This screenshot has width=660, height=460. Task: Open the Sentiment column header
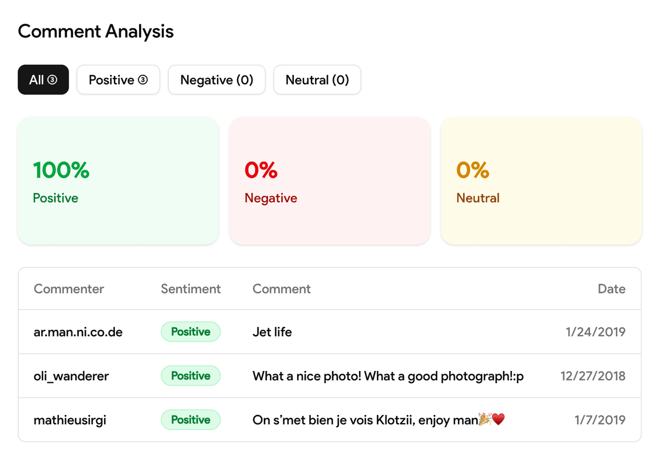pos(190,289)
